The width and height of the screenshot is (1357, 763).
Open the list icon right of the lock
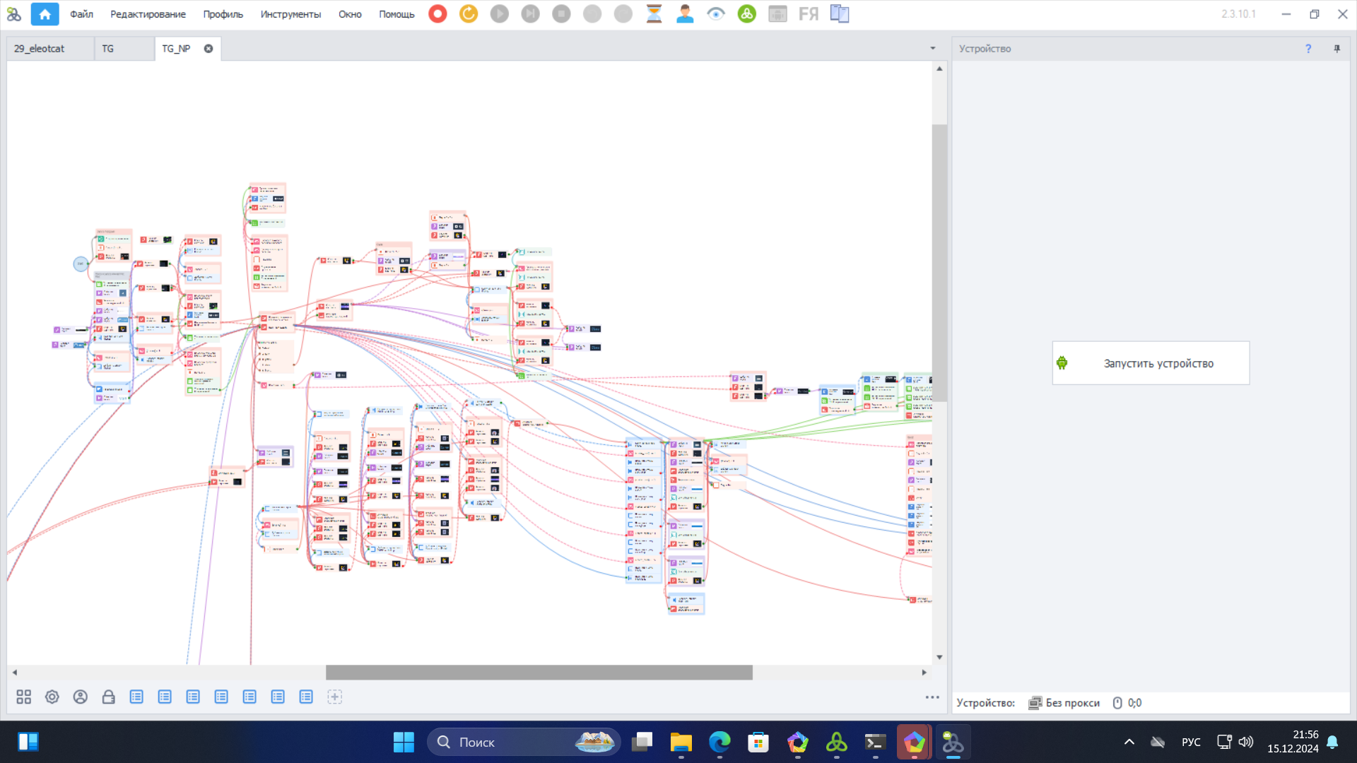click(x=136, y=697)
